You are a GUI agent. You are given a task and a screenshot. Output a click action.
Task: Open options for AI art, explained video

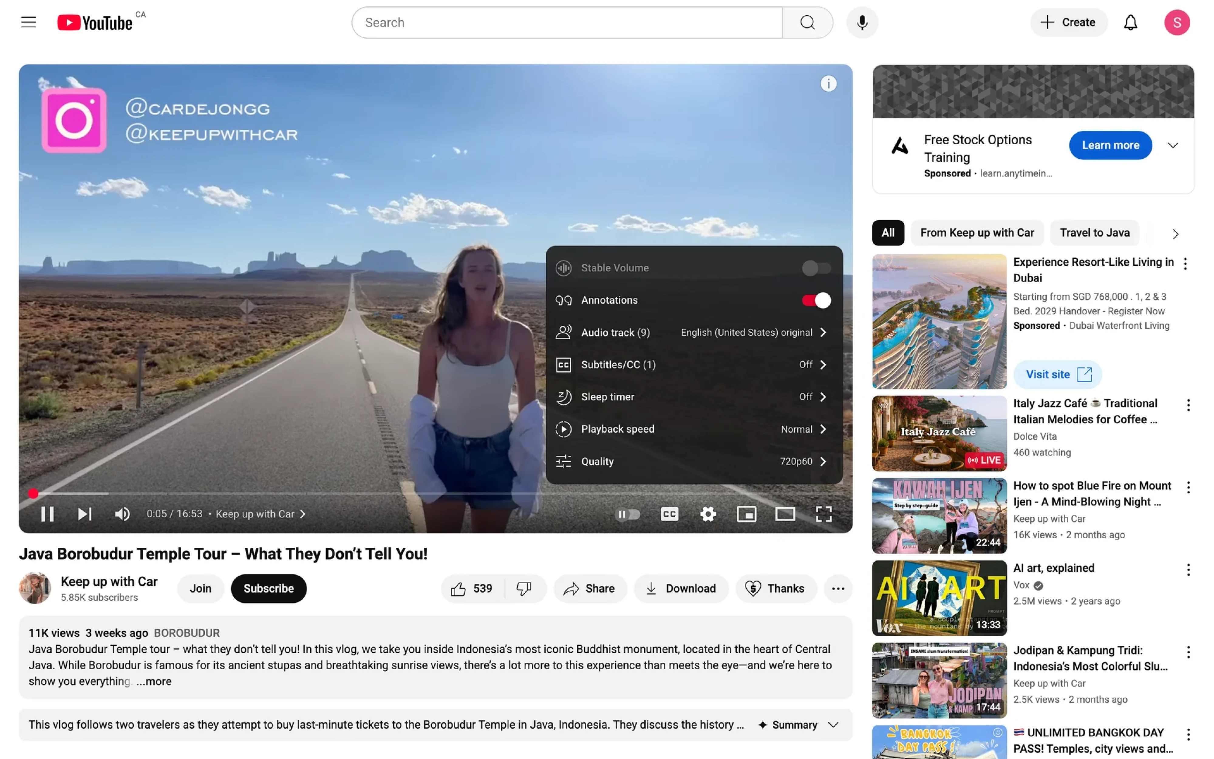[1188, 570]
